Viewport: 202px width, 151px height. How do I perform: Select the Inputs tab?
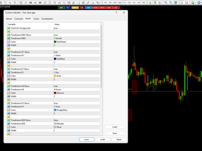pyautogui.click(x=28, y=19)
